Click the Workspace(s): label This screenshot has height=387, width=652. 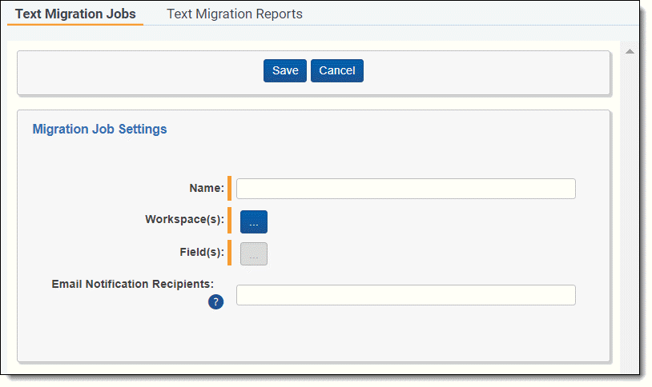(184, 219)
